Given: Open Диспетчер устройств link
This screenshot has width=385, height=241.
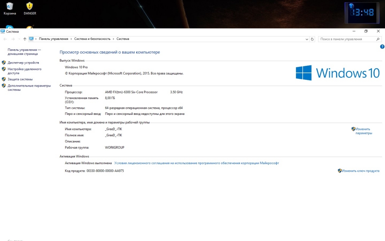Looking at the screenshot, I should [x=23, y=63].
